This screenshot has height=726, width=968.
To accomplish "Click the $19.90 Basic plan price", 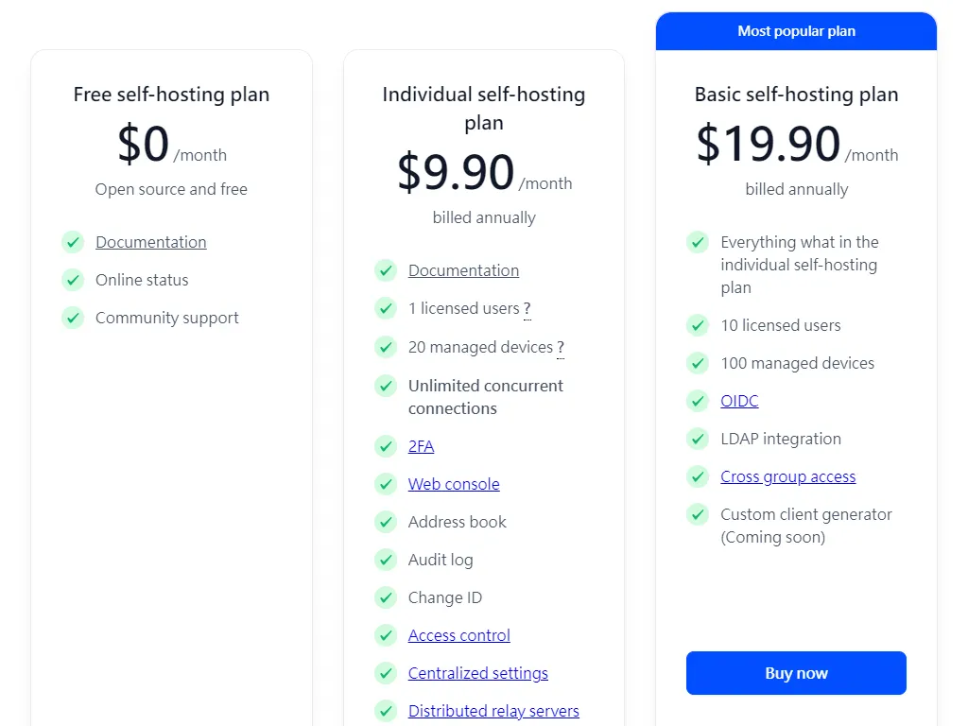I will 768,144.
